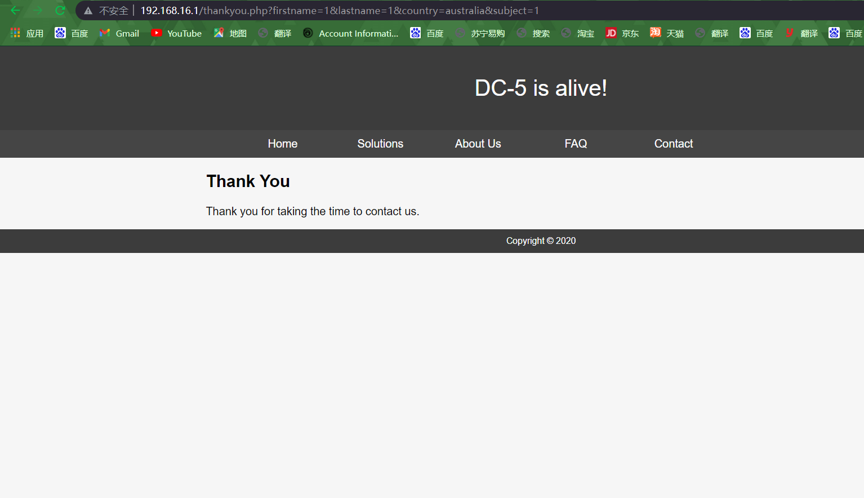
Task: Reload the current page
Action: tap(60, 11)
